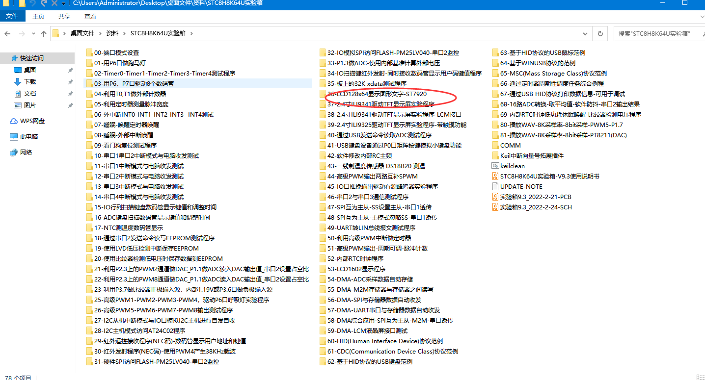Open the Quick Access Toolbar customize dropdown

(x=63, y=3)
